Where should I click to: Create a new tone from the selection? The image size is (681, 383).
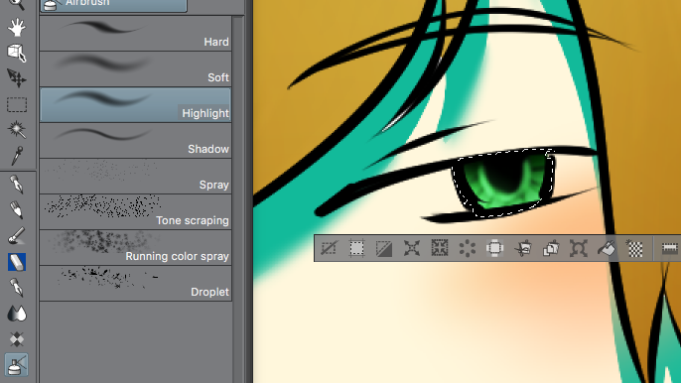click(635, 248)
